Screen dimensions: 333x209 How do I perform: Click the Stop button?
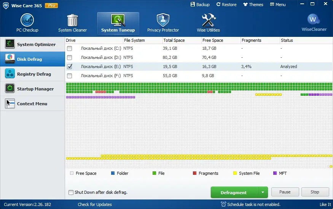click(x=315, y=192)
